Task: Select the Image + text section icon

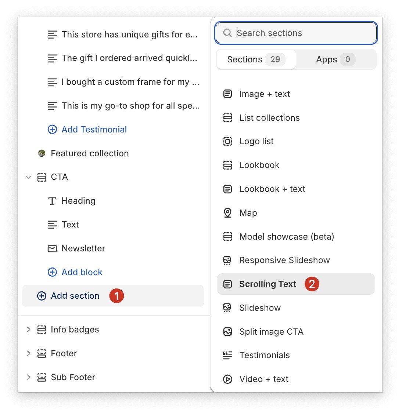Action: (x=227, y=94)
